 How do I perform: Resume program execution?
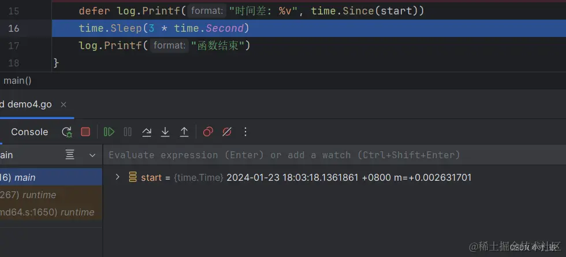(x=109, y=132)
